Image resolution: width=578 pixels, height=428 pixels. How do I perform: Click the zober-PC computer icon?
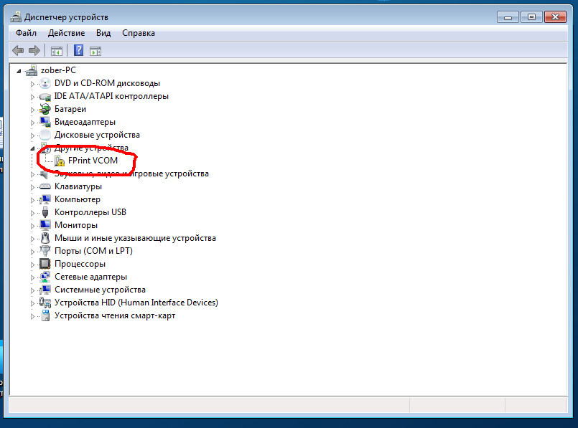pyautogui.click(x=32, y=70)
